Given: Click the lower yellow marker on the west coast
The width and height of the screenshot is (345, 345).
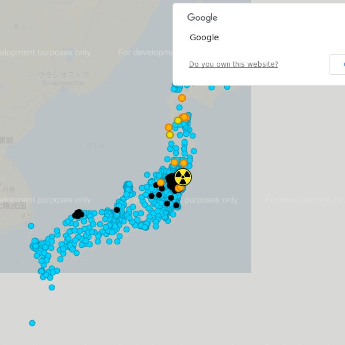Looking at the screenshot, I should [170, 135].
